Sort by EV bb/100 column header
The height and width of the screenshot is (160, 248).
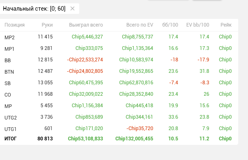point(198,25)
